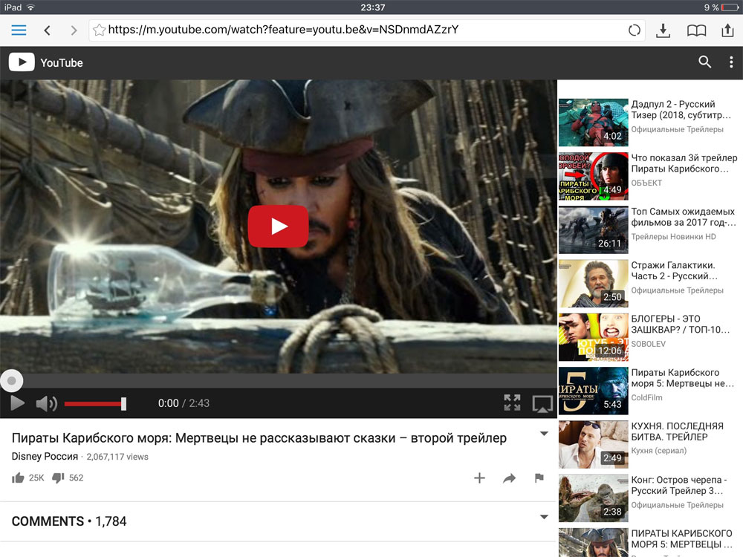Click the COMMENTS • 1,784 heading
The image size is (743, 557).
click(x=69, y=521)
